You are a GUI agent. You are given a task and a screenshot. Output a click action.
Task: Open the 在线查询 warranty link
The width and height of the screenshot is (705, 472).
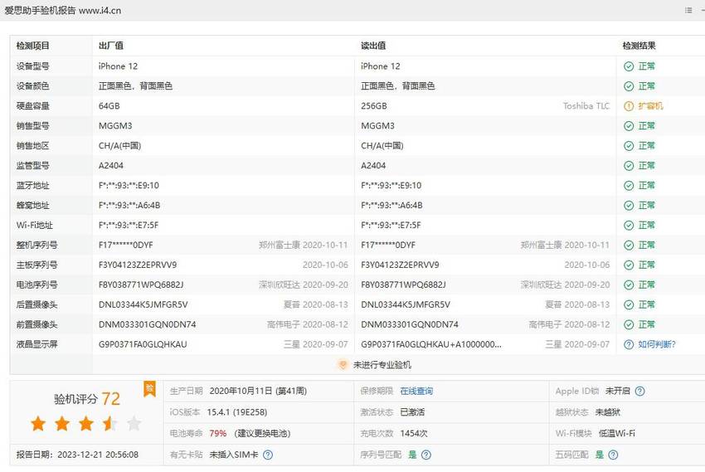(416, 391)
